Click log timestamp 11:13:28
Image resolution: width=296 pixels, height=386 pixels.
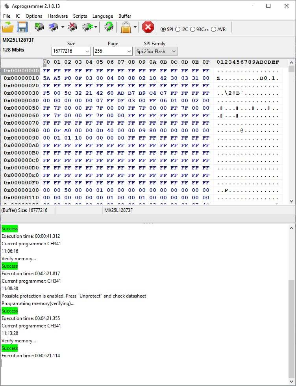coord(10,333)
